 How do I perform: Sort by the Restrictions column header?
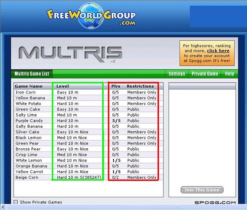coord(140,86)
